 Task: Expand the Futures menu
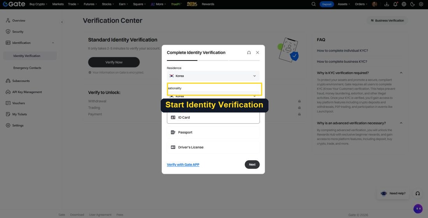pos(90,4)
